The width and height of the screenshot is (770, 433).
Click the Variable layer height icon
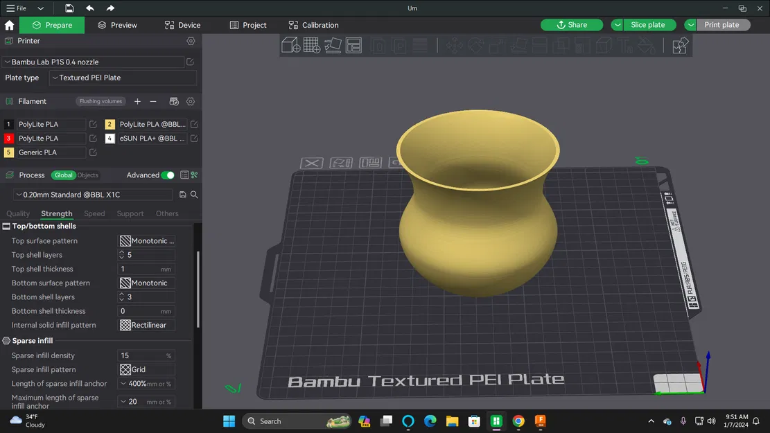tap(419, 45)
